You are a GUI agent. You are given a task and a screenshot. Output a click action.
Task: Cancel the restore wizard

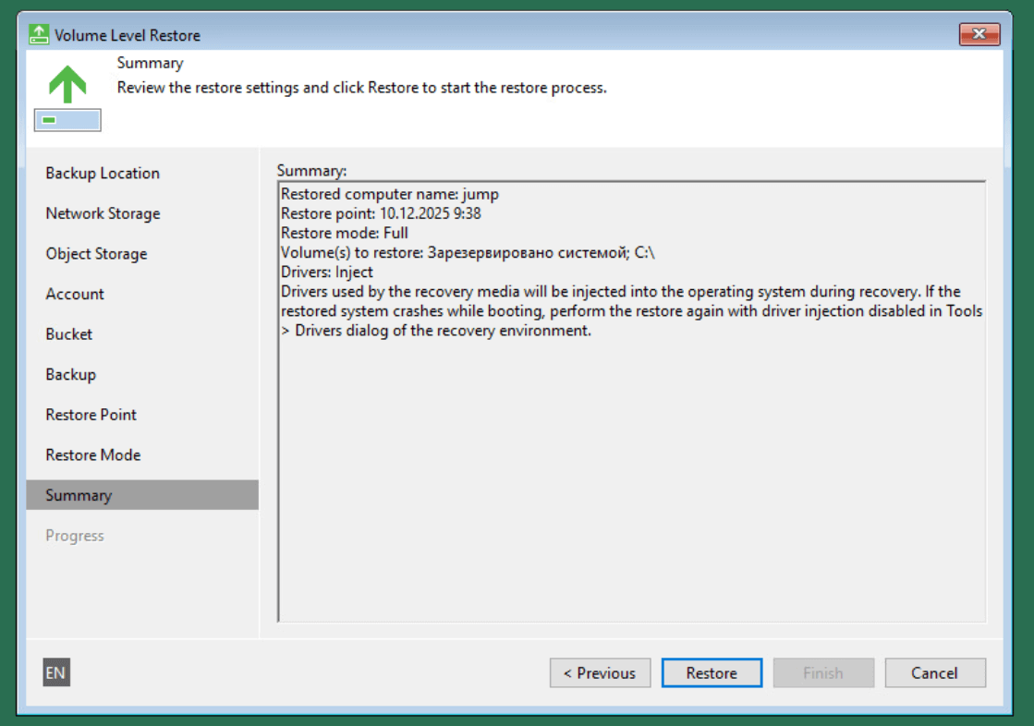934,672
